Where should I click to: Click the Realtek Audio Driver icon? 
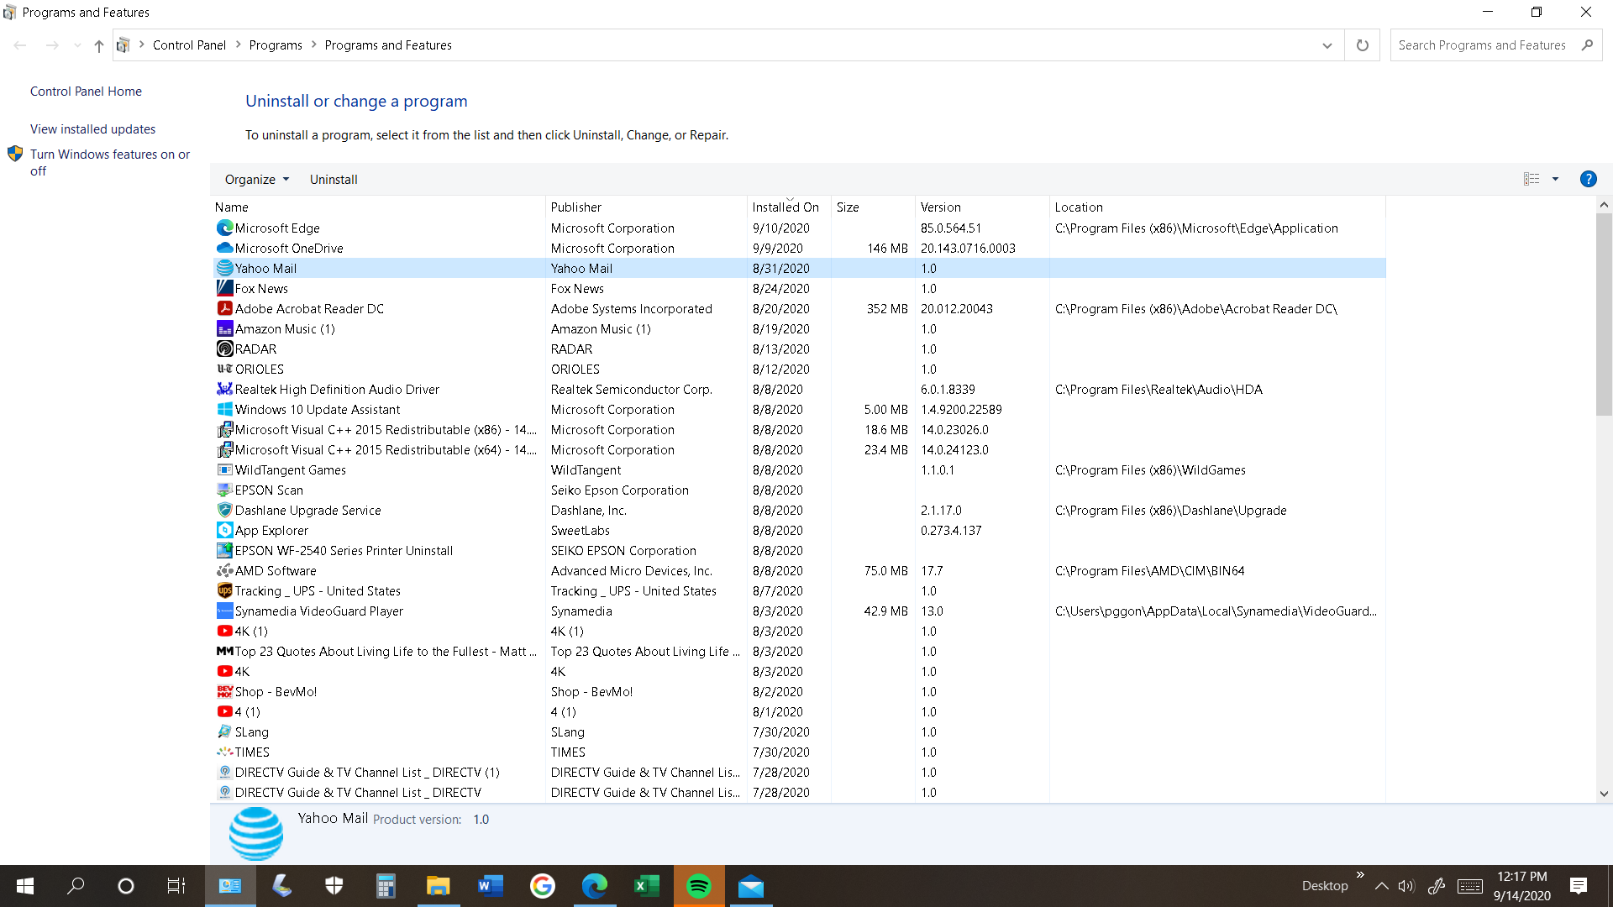tap(224, 389)
